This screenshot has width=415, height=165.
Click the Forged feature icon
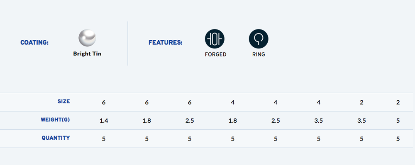[215, 39]
